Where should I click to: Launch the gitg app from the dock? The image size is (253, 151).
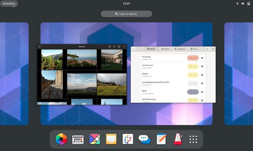coord(128,139)
